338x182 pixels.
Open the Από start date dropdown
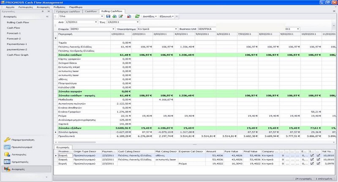click(x=96, y=22)
